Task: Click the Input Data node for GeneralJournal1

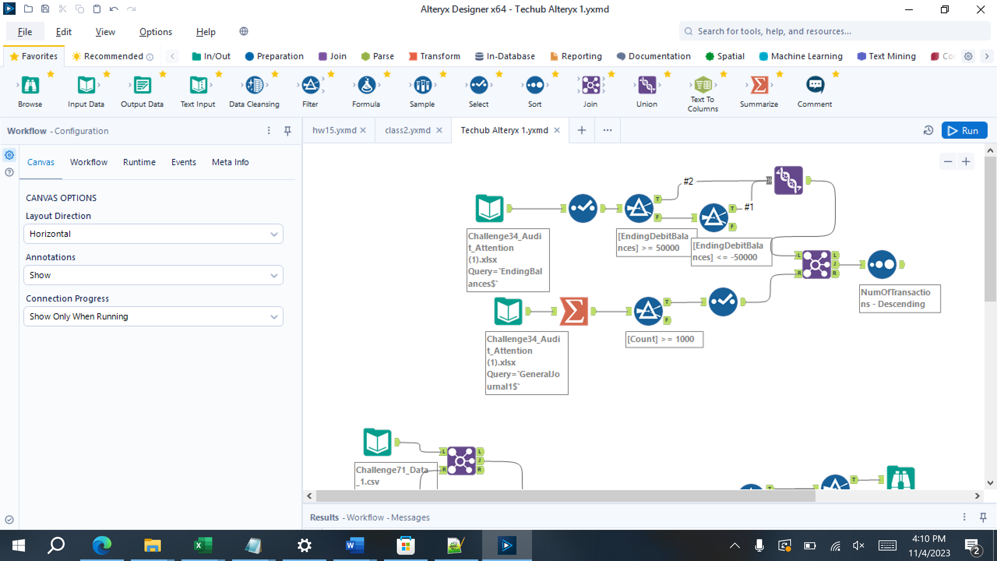Action: coord(508,311)
